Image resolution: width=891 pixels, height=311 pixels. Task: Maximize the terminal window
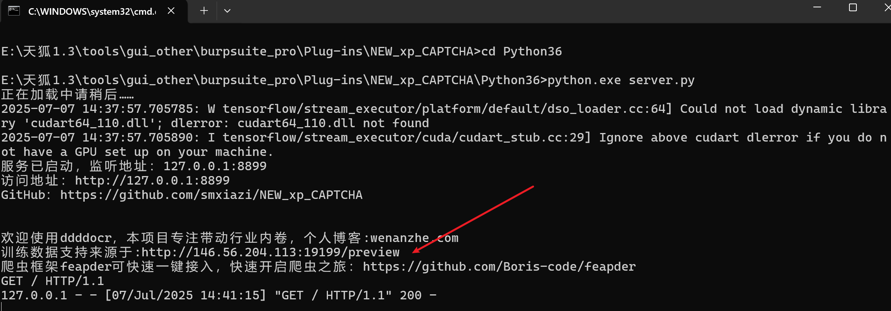853,8
